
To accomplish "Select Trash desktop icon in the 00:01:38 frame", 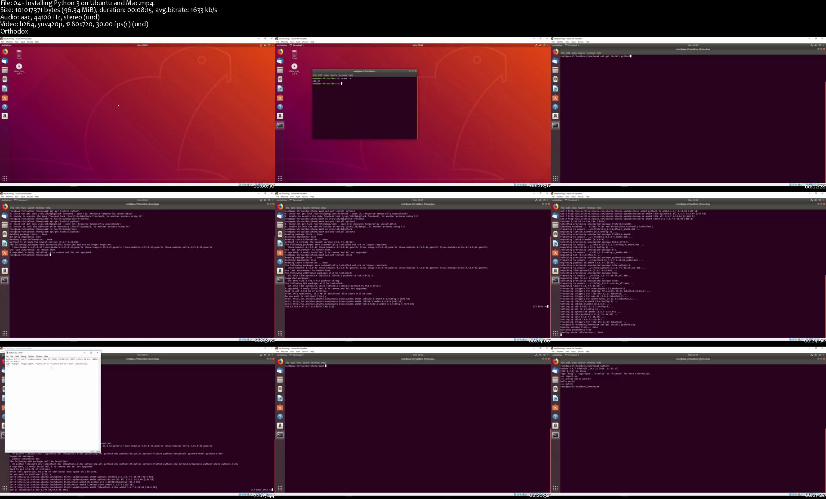I will 294,54.
